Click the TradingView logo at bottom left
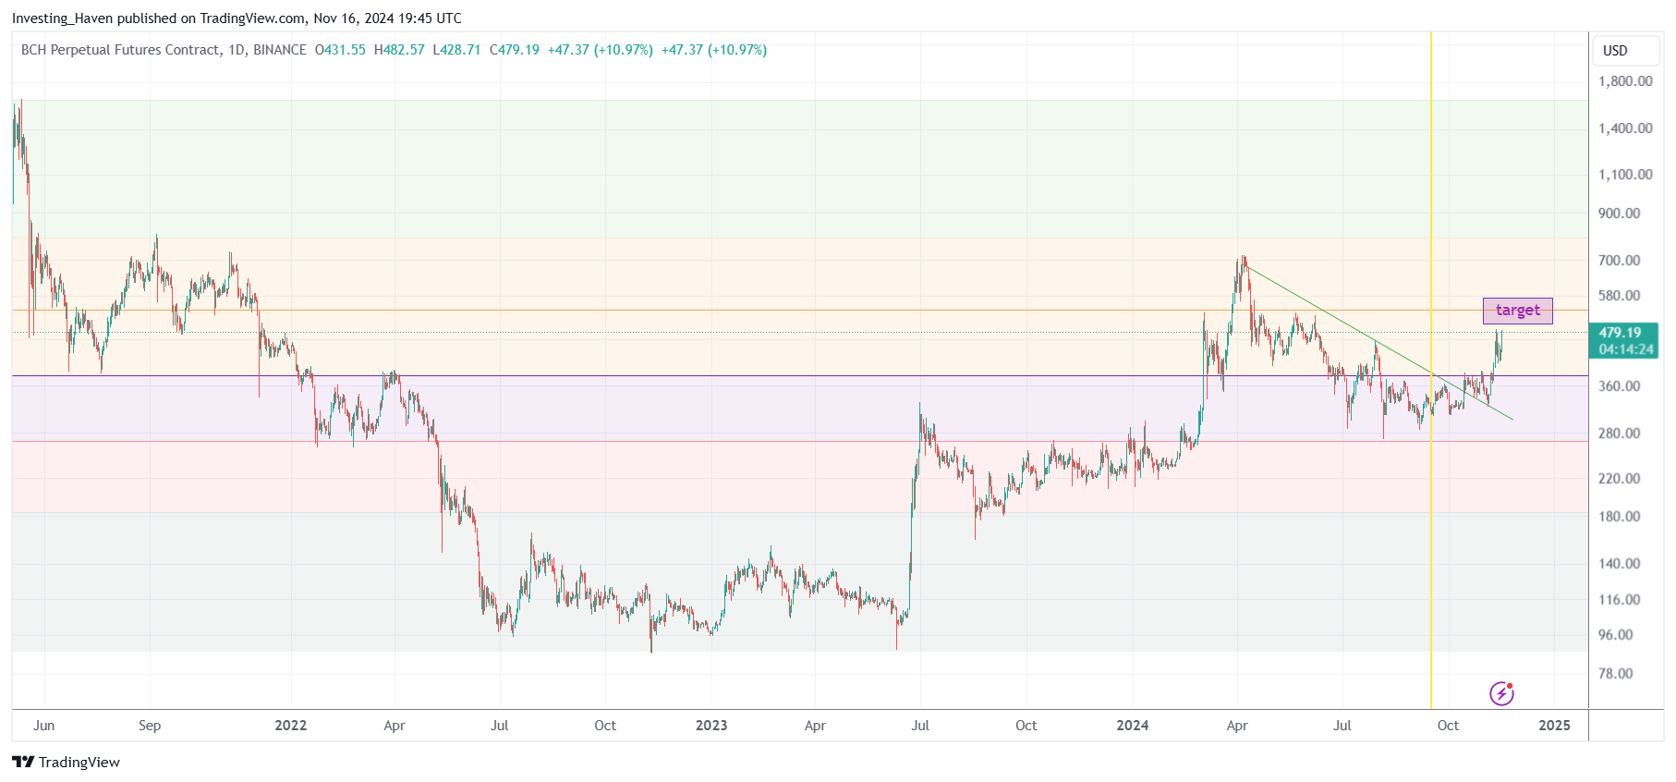This screenshot has height=782, width=1676. (x=66, y=762)
